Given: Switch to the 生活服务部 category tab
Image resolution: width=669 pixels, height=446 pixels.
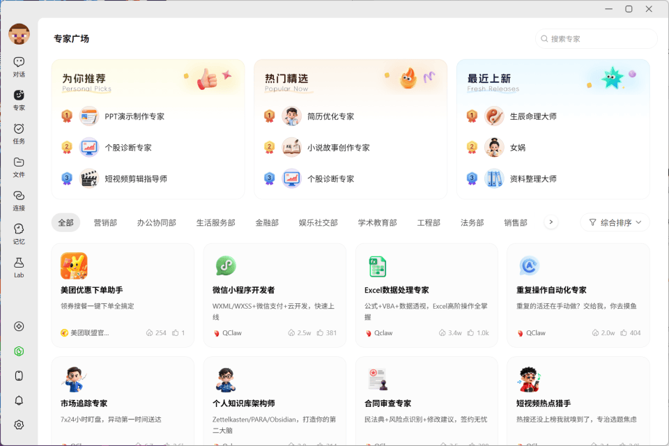Looking at the screenshot, I should pyautogui.click(x=215, y=222).
